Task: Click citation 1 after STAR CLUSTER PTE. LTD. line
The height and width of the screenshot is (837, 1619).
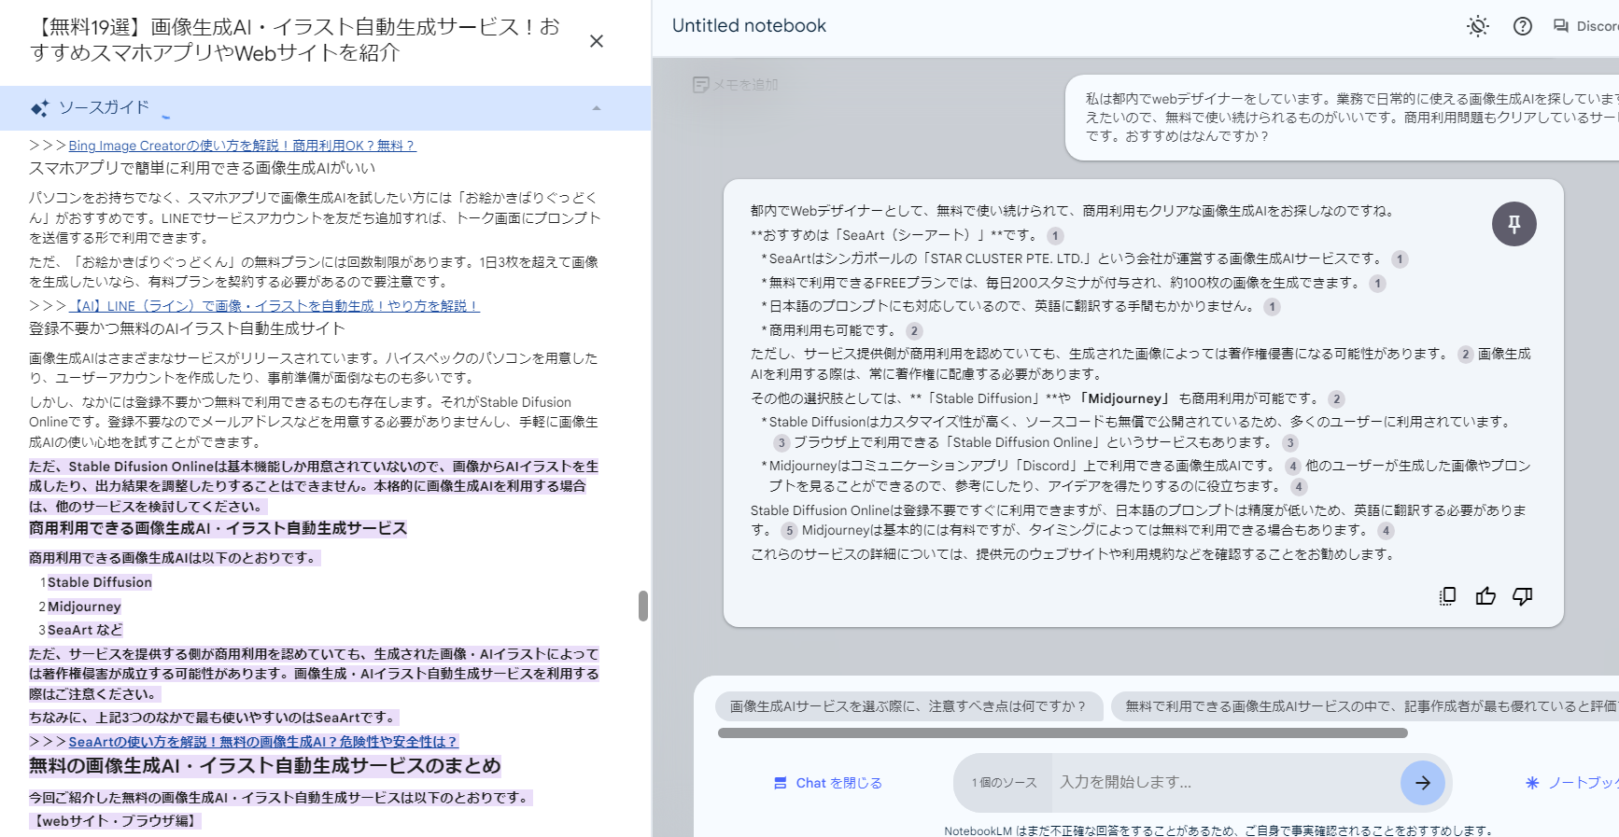Action: [1400, 259]
